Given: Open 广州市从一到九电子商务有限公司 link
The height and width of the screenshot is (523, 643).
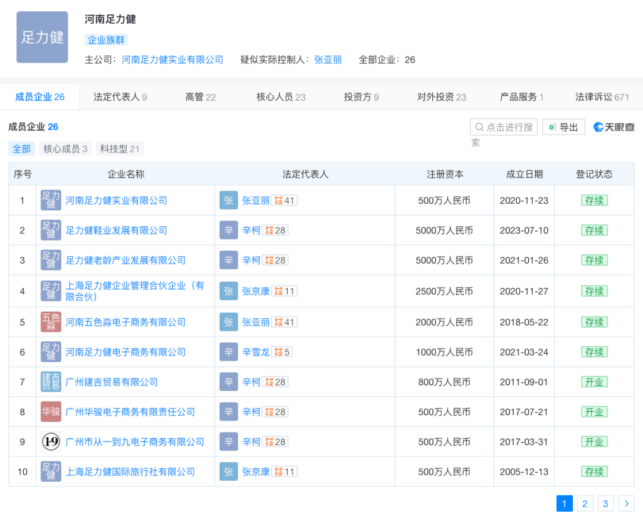Looking at the screenshot, I should 135,442.
